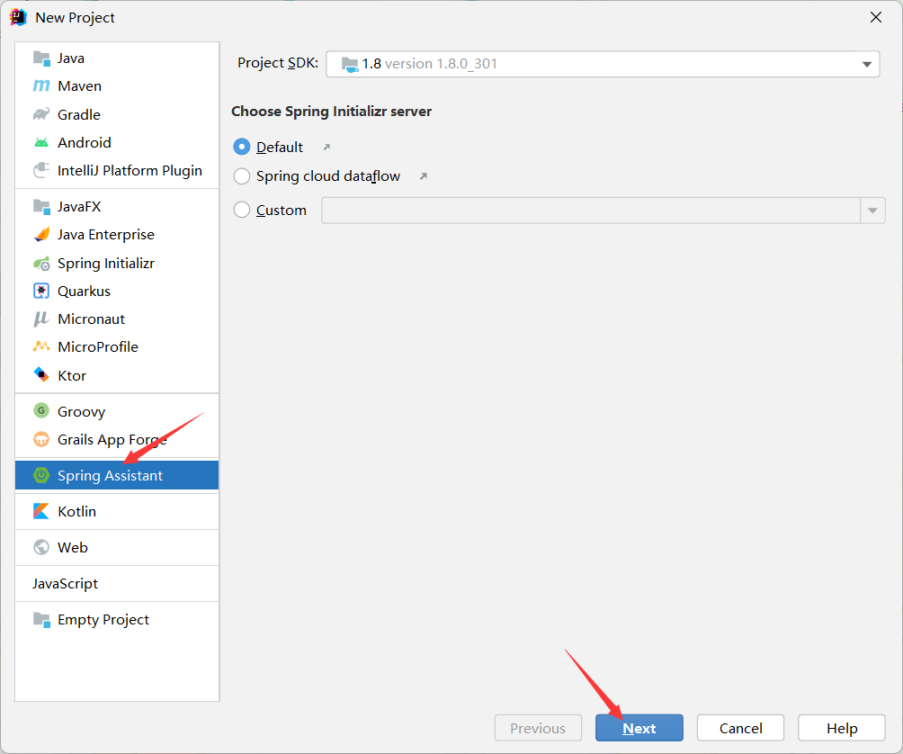The width and height of the screenshot is (903, 754).
Task: Select the Spring cloud dataflow radio button
Action: click(x=242, y=175)
